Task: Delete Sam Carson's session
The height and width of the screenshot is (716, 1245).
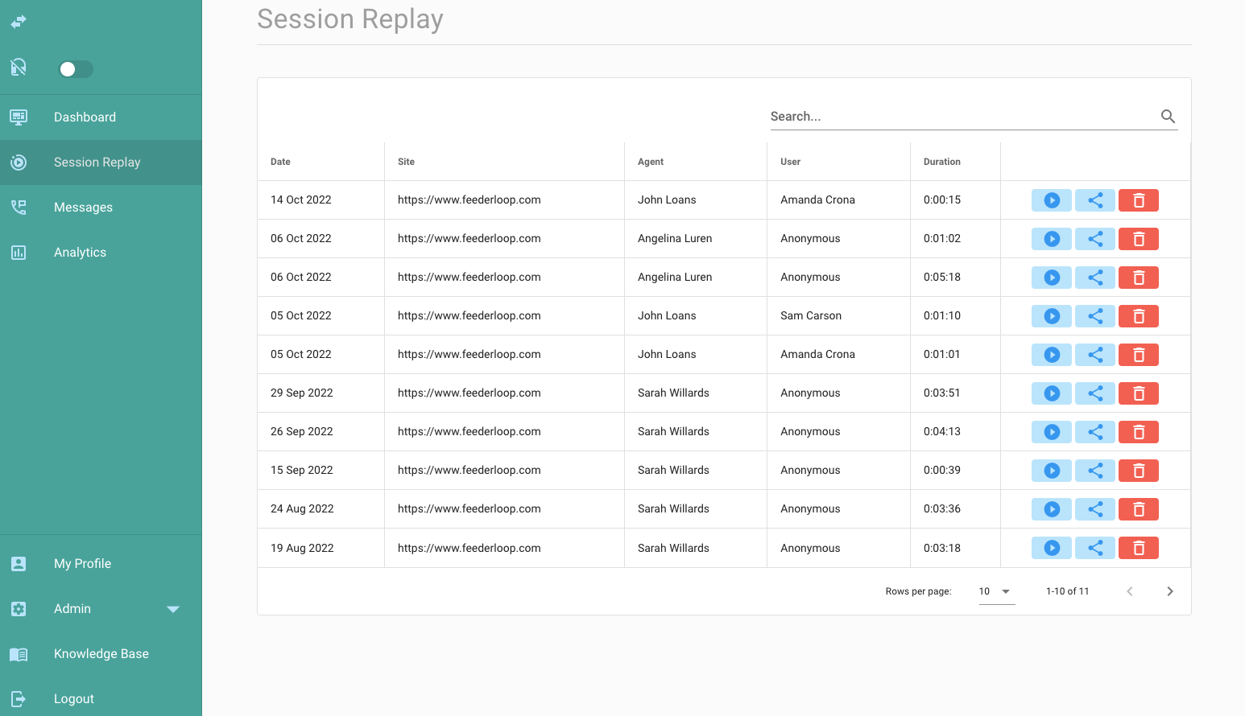Action: pyautogui.click(x=1139, y=316)
